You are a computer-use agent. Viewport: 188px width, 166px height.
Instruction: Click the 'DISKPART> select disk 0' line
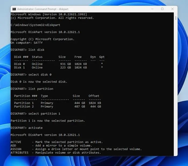click(x=31, y=75)
